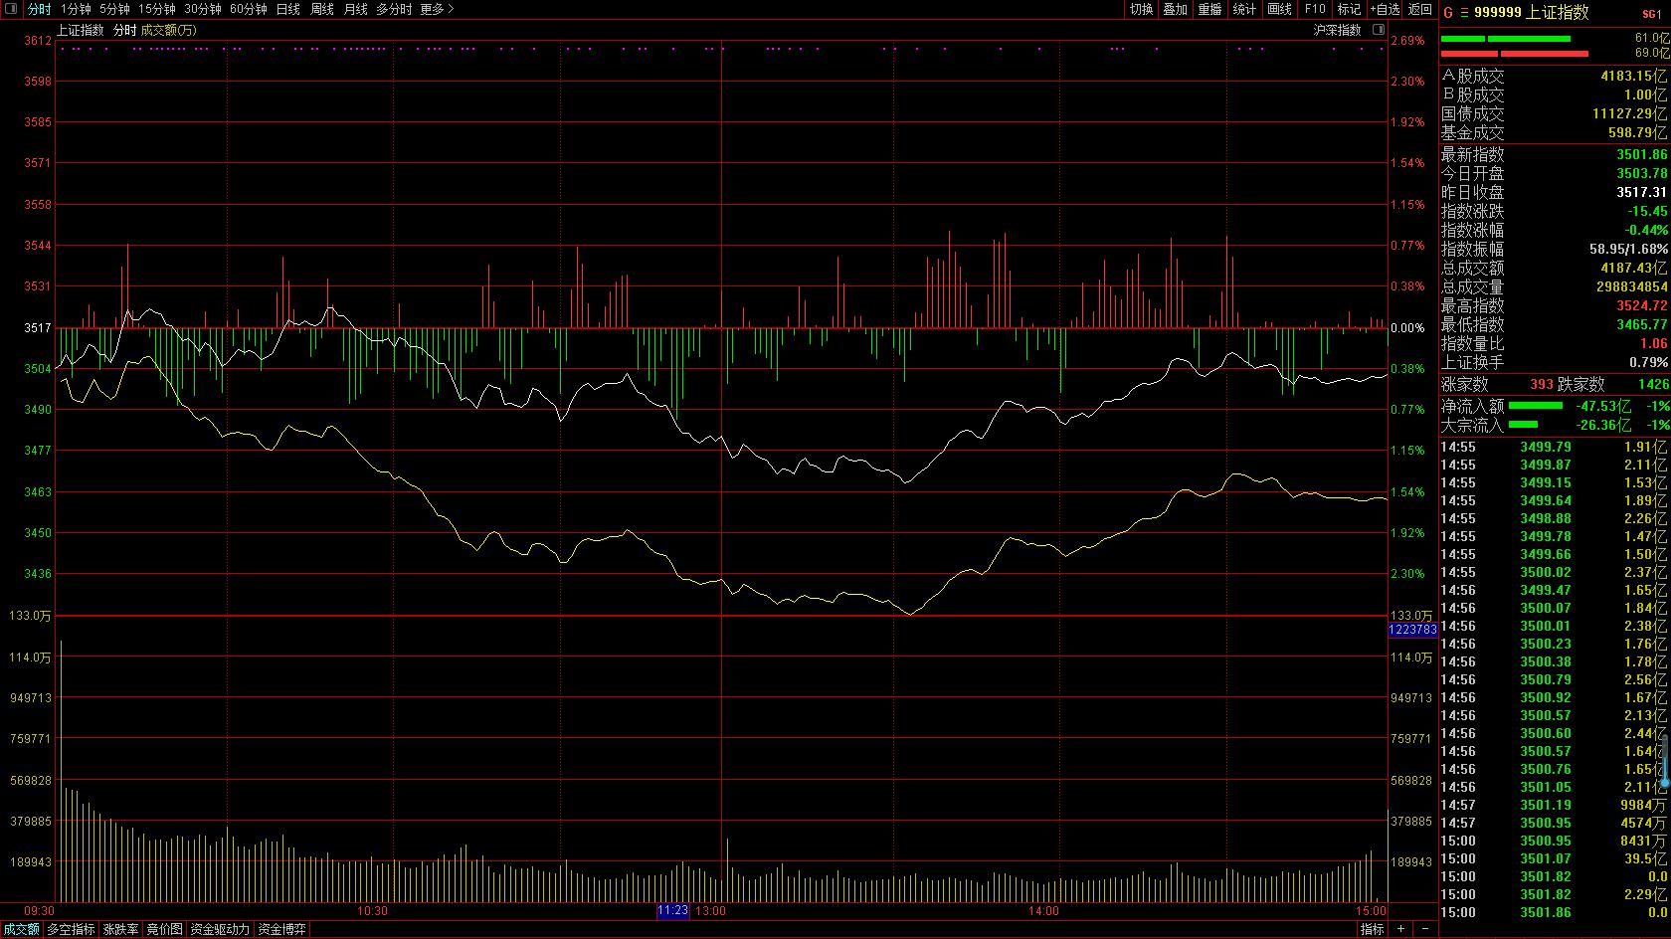Click the red G icon before stock code 999999
The height and width of the screenshot is (939, 1671).
point(1448,12)
